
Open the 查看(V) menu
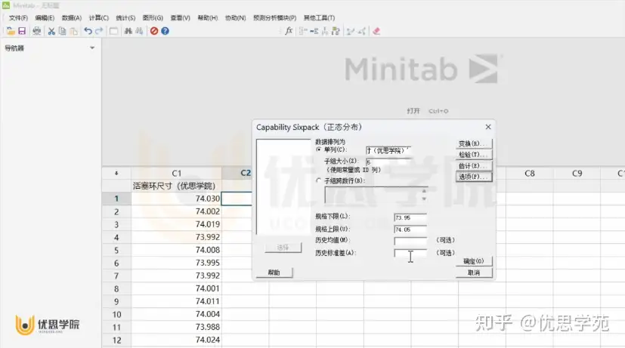[180, 18]
